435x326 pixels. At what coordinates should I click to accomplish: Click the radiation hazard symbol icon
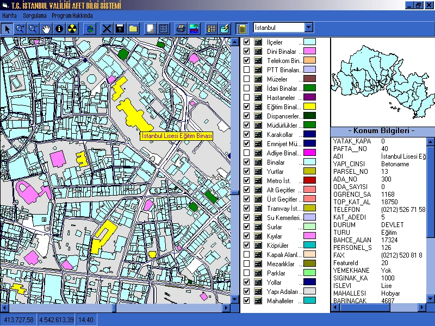pos(72,29)
